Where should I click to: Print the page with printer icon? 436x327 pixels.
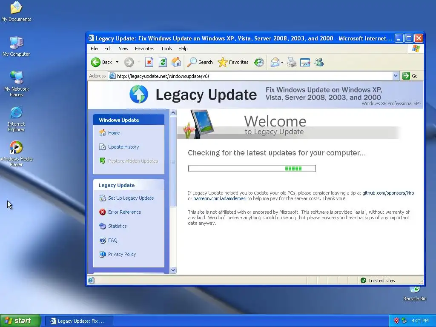(x=292, y=62)
